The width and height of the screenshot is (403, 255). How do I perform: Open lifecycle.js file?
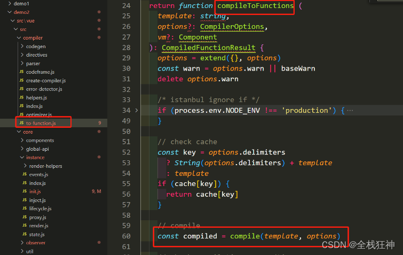40,208
